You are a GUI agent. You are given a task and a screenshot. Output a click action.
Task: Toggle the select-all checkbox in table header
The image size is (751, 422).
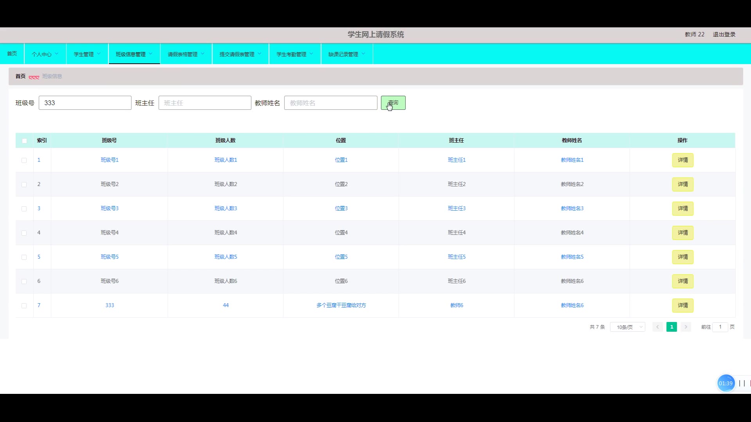point(24,141)
